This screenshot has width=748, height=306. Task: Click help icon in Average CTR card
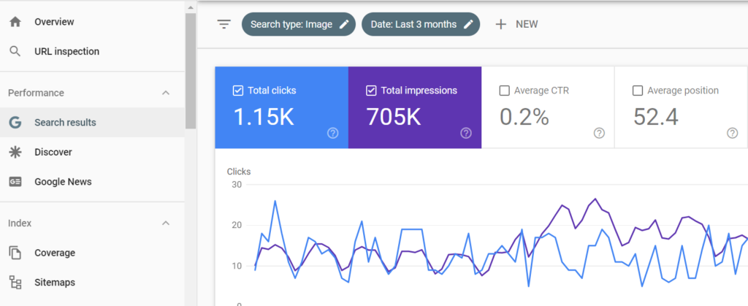(x=599, y=133)
